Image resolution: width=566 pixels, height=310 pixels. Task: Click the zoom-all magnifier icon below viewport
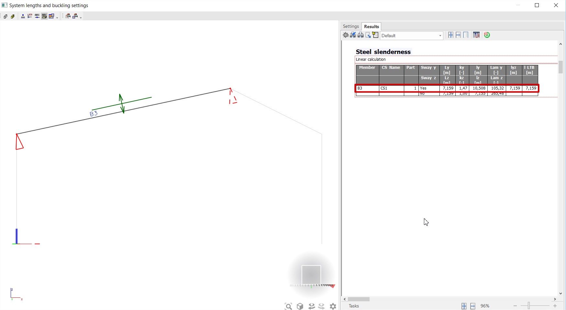tap(288, 306)
